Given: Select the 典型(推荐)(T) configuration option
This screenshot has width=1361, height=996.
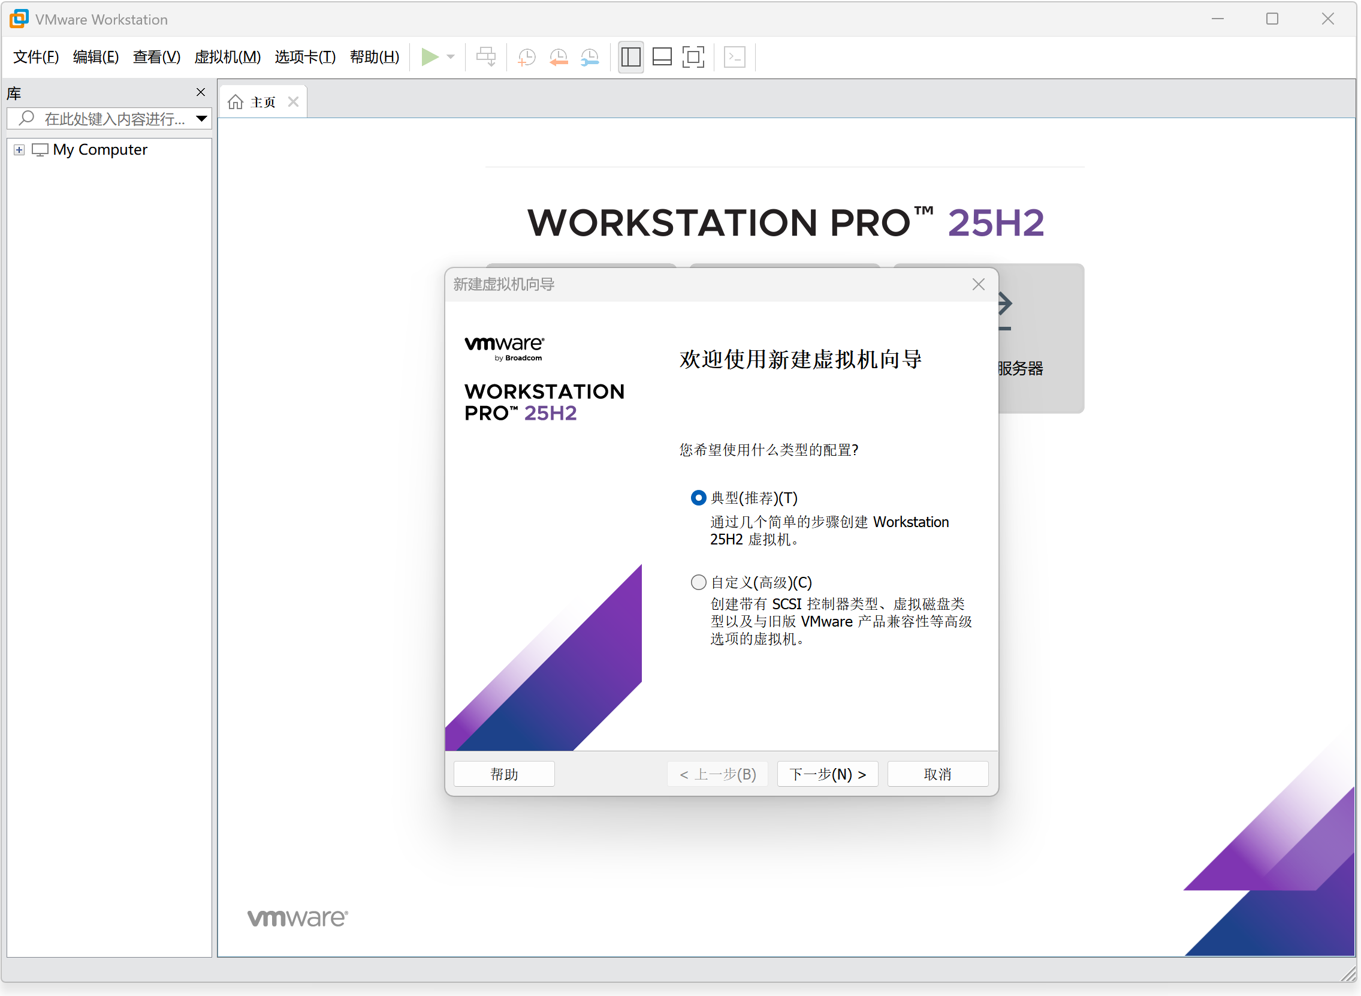Looking at the screenshot, I should click(x=698, y=497).
